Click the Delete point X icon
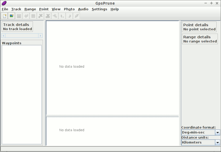 click(40, 16)
